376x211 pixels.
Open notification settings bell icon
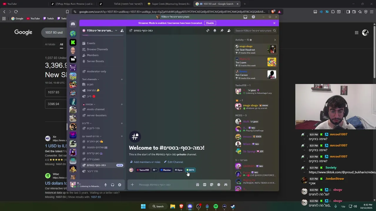click(x=215, y=30)
